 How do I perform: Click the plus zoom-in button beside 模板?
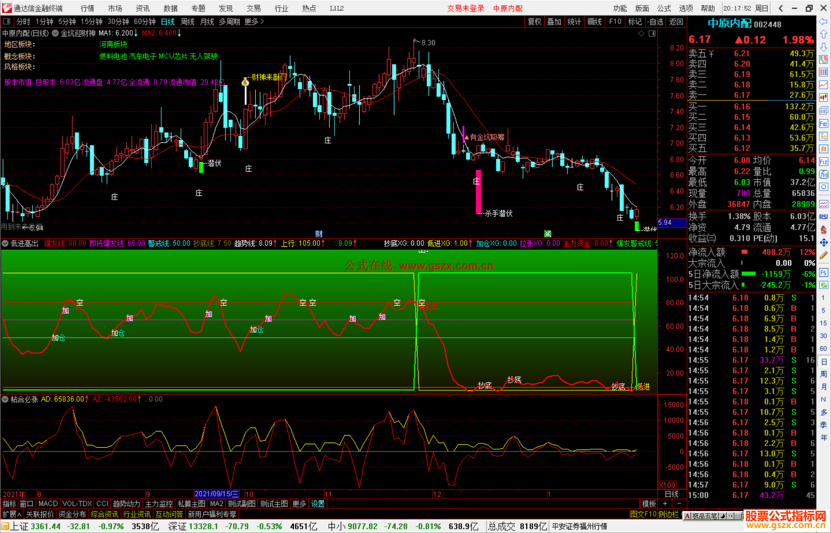(x=665, y=504)
